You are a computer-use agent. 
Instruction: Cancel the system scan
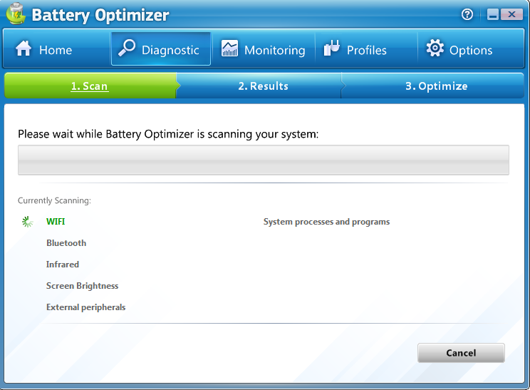coord(461,353)
